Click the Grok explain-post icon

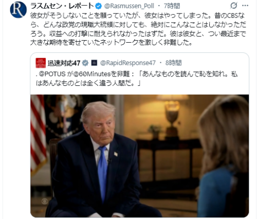click(234, 6)
